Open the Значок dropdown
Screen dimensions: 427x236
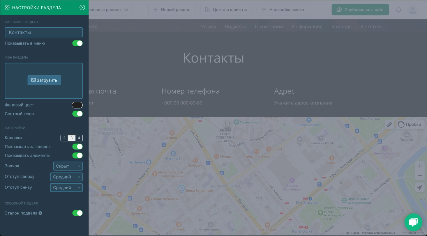(68, 166)
